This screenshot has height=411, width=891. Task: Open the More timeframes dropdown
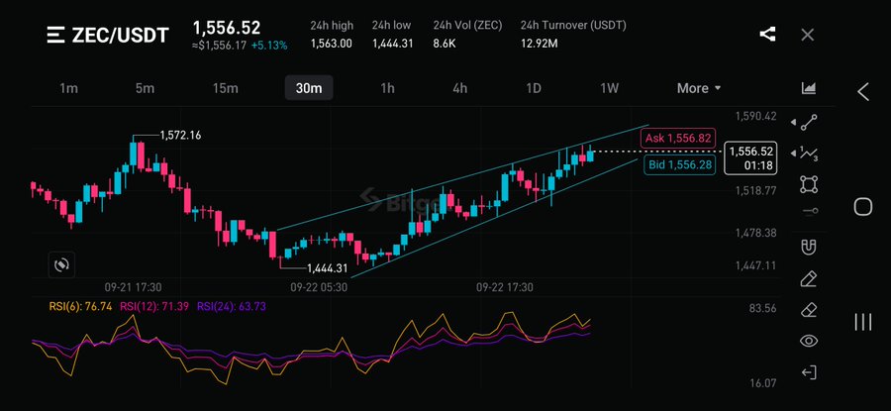click(x=699, y=88)
